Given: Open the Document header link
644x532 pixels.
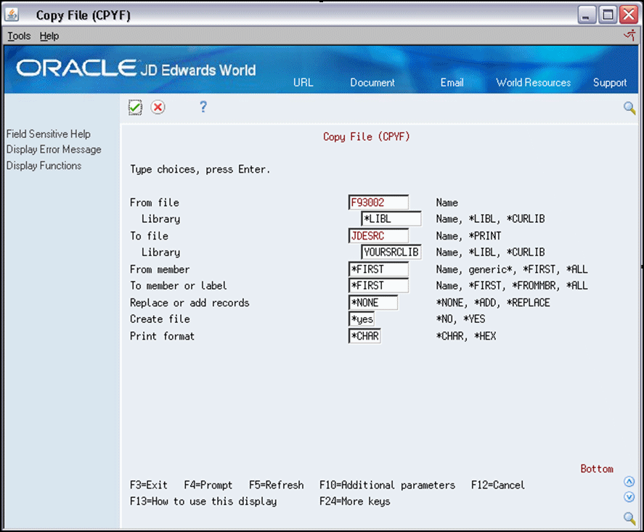Looking at the screenshot, I should tap(372, 83).
